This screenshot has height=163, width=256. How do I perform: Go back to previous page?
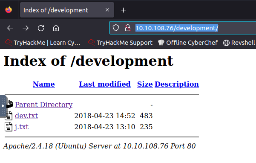(x=10, y=28)
